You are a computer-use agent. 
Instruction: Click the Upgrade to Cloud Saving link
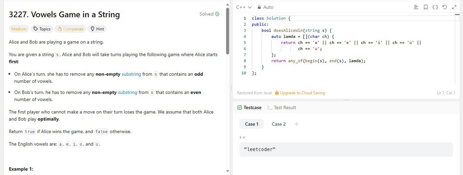pos(302,93)
